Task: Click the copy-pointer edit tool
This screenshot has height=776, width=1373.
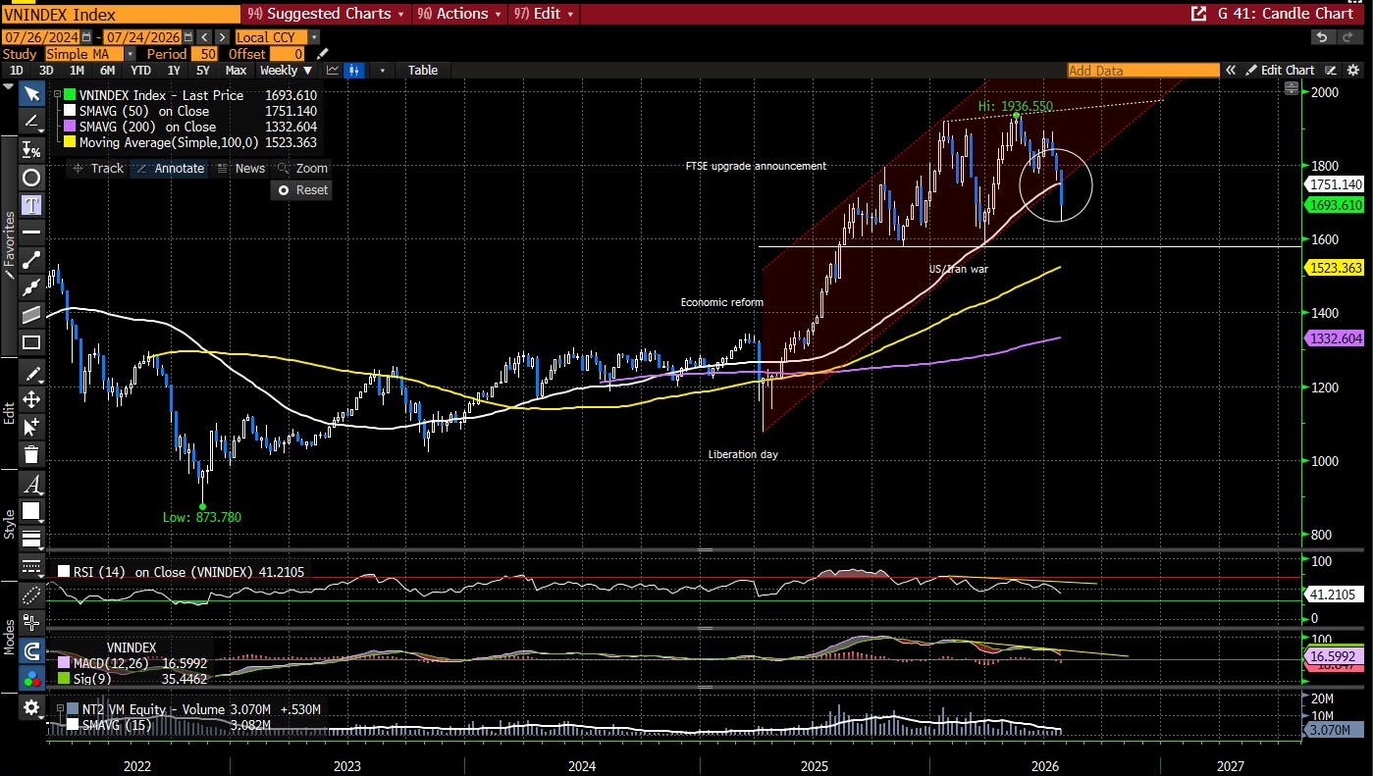Action: point(31,427)
